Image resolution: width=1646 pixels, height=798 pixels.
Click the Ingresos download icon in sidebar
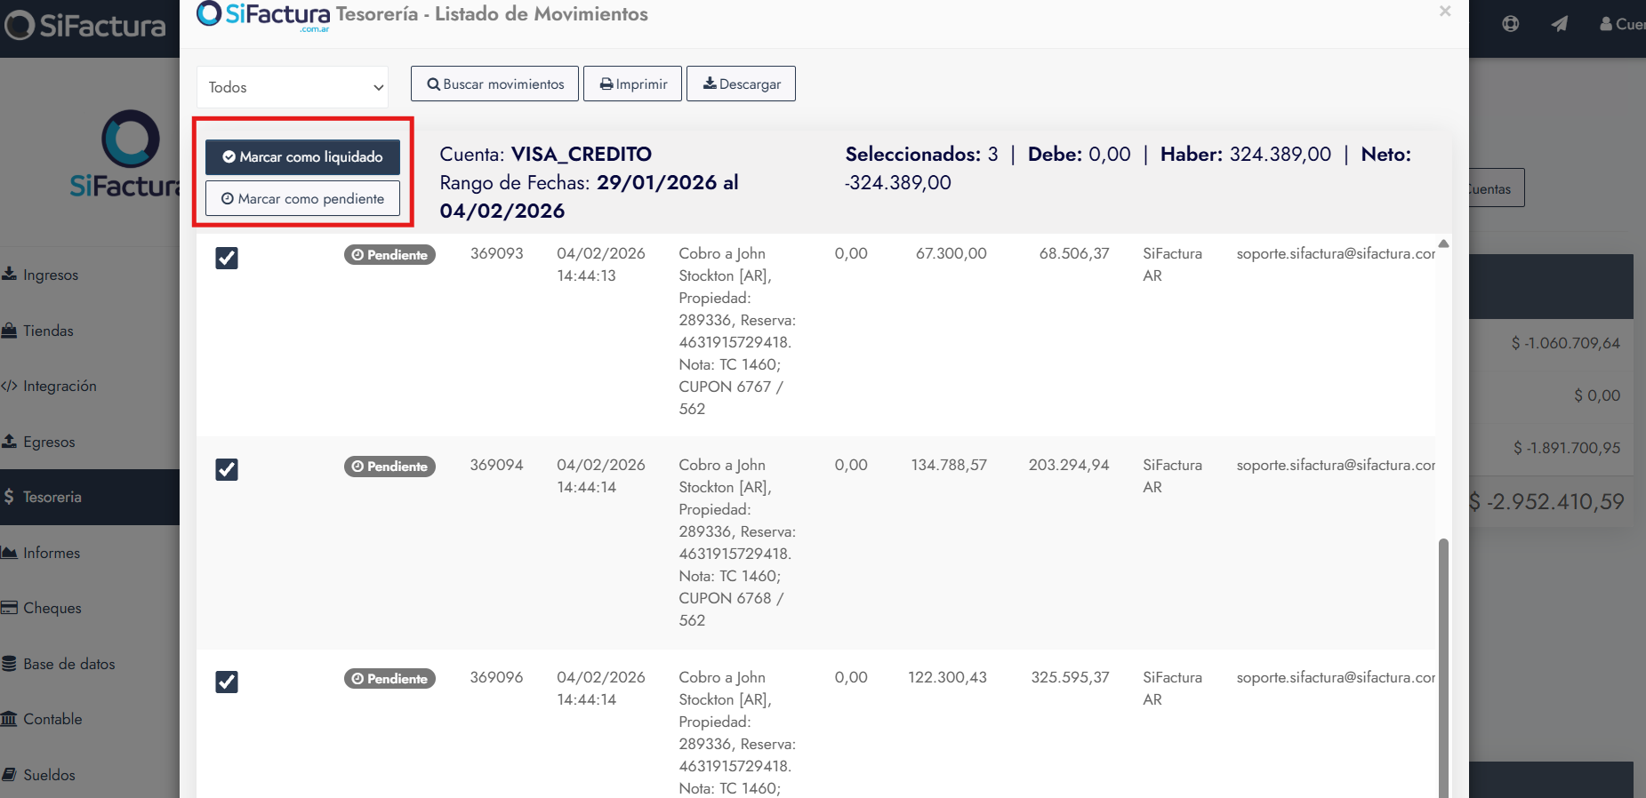10,274
